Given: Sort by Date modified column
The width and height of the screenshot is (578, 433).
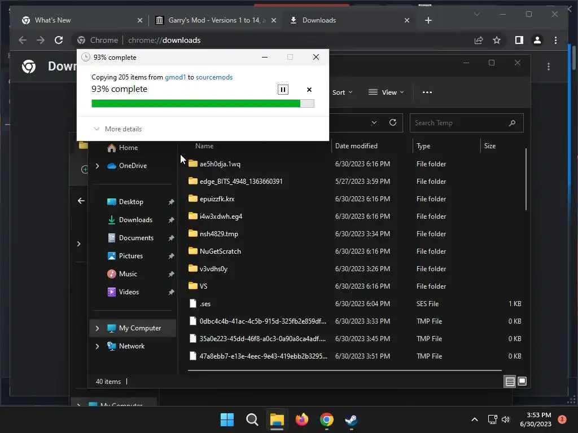Looking at the screenshot, I should point(356,146).
